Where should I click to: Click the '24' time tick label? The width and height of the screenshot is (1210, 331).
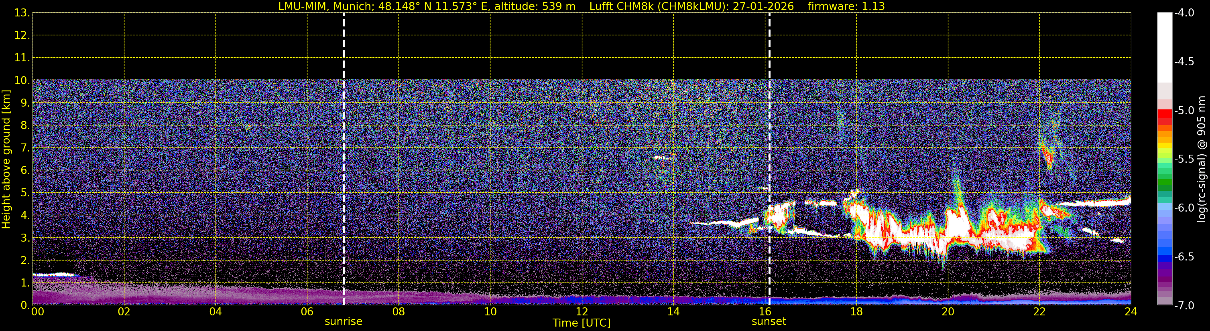tap(1131, 312)
